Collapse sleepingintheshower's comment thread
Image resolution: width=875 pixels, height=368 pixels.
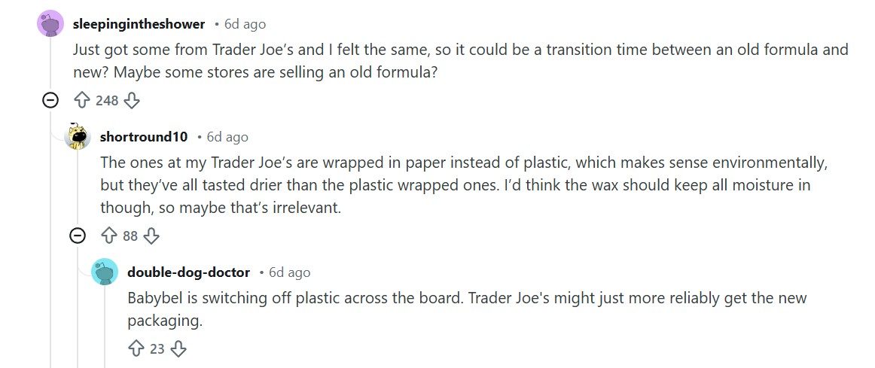pyautogui.click(x=50, y=100)
